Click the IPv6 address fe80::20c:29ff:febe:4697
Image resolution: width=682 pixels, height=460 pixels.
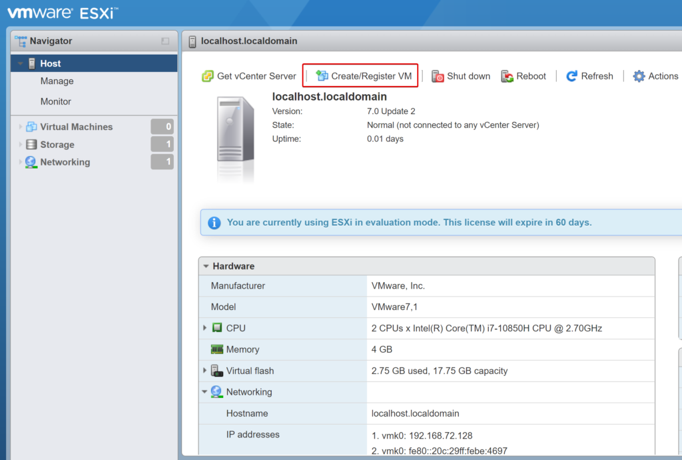[x=458, y=451]
